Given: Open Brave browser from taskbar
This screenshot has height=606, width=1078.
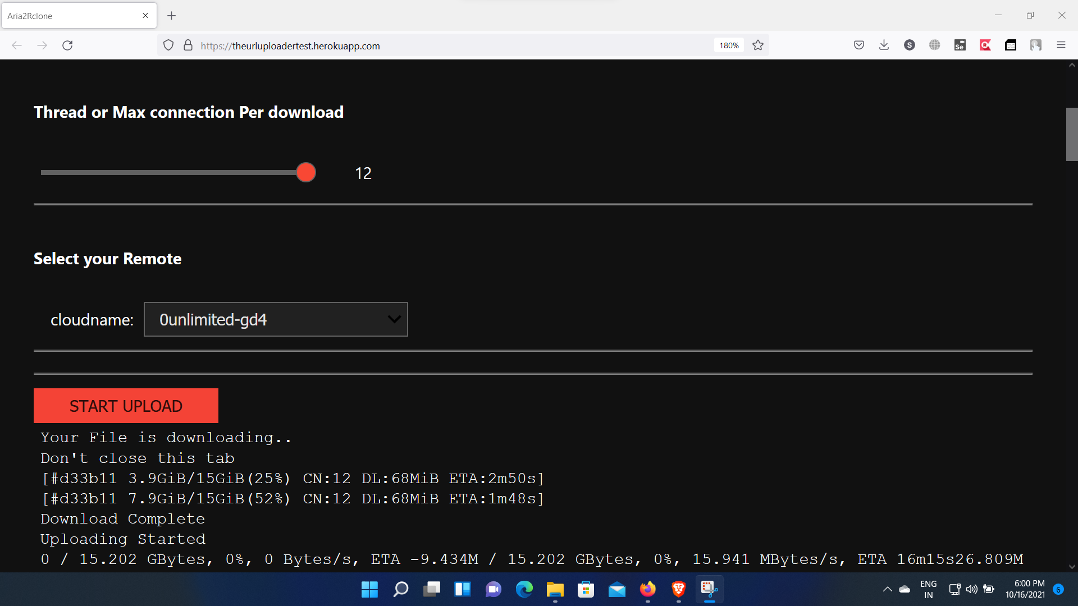Looking at the screenshot, I should [x=678, y=589].
